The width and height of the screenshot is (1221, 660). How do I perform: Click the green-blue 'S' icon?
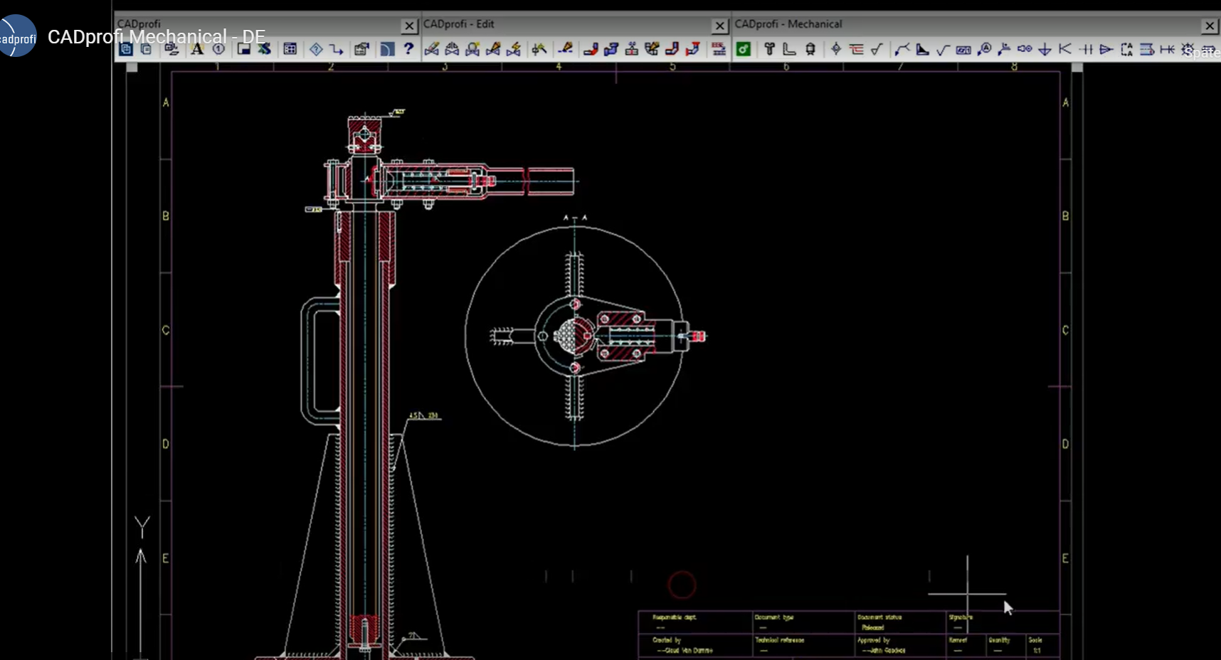click(x=264, y=49)
